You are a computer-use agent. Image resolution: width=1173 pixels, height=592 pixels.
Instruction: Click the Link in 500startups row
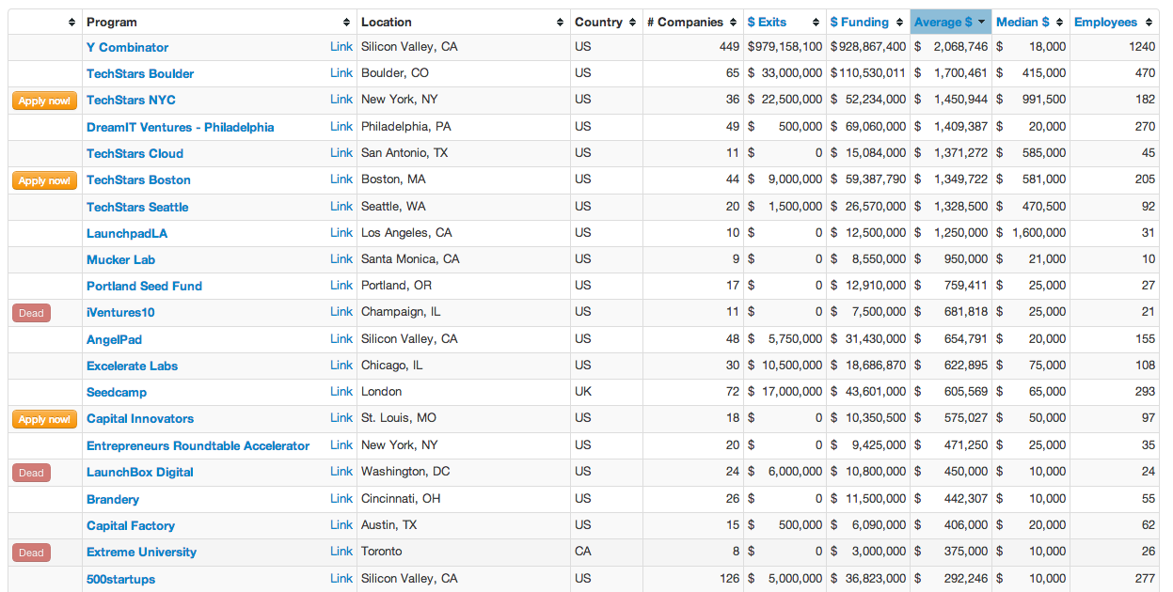click(341, 578)
